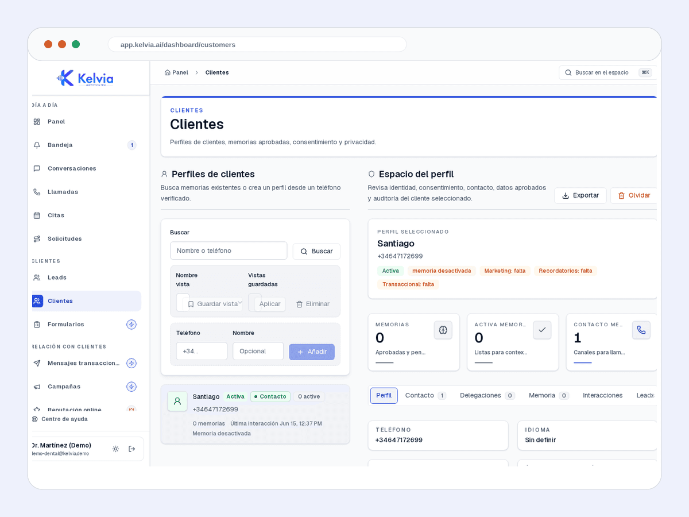Switch to the Perfil tab
The image size is (689, 517).
coord(384,396)
